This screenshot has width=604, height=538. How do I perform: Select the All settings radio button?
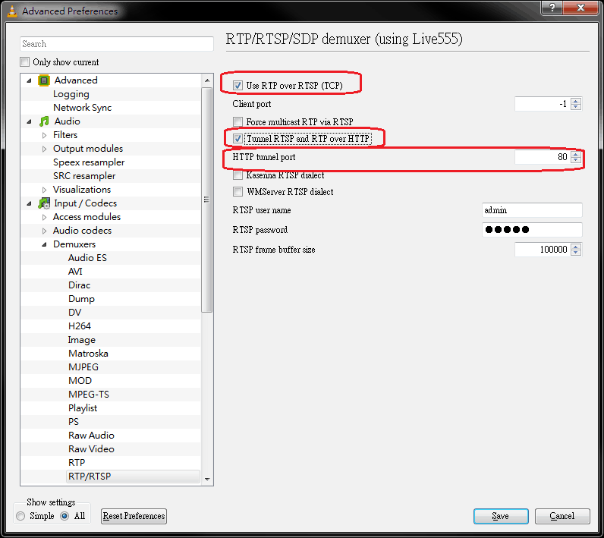tap(64, 516)
